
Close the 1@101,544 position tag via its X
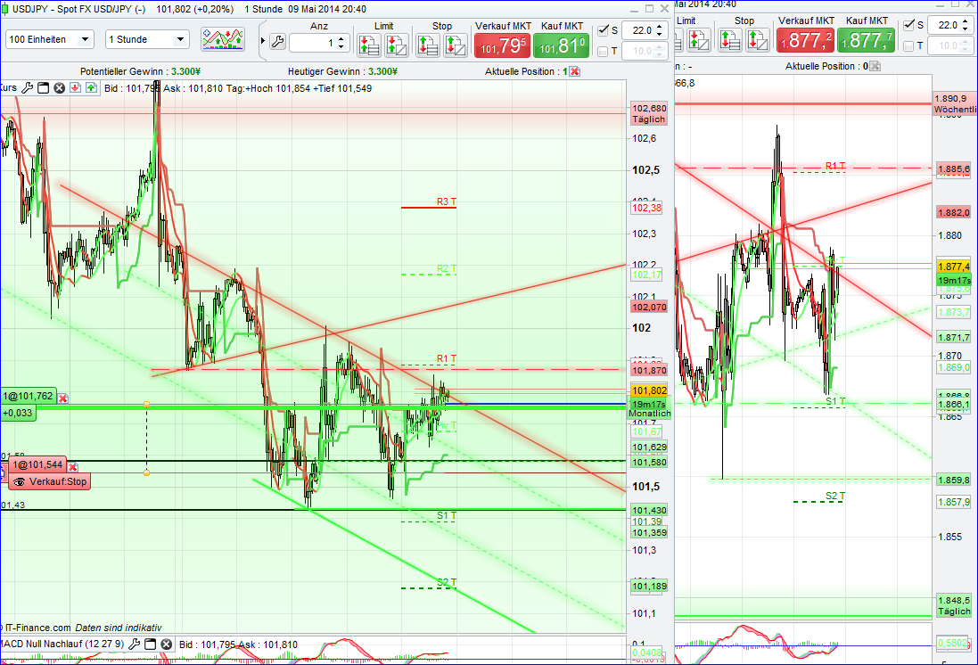tap(73, 466)
